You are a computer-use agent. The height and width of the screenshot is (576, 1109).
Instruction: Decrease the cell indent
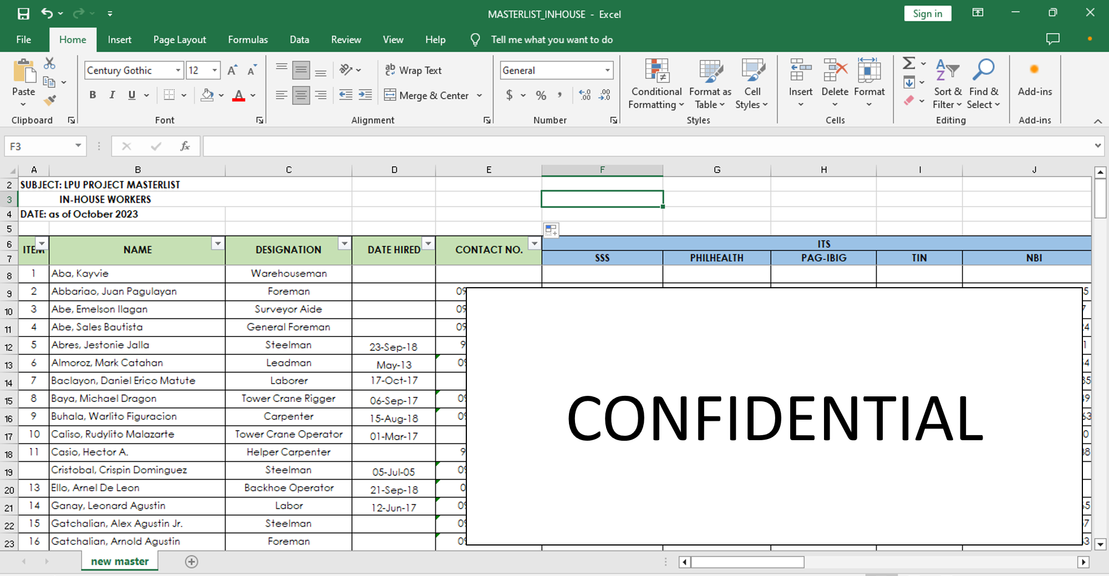pos(345,95)
